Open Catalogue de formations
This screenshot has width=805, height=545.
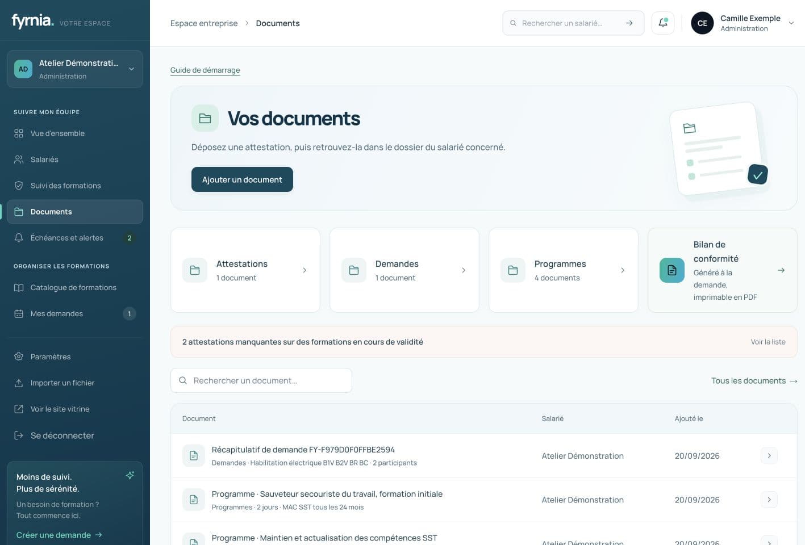(75, 288)
